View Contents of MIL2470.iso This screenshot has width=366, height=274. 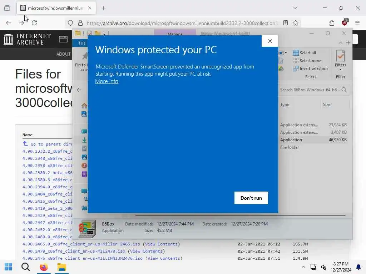point(146,251)
